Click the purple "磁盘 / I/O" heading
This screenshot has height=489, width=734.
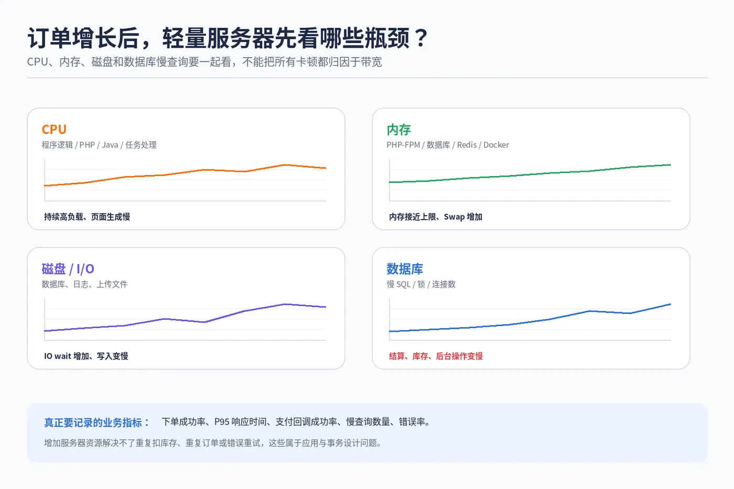(x=68, y=269)
